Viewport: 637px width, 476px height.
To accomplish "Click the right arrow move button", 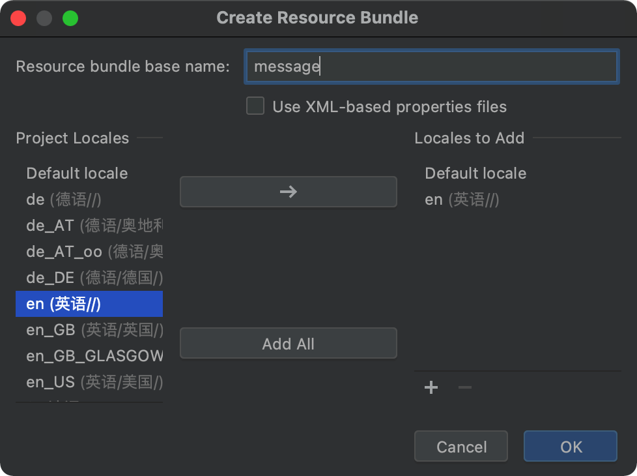I will click(289, 192).
